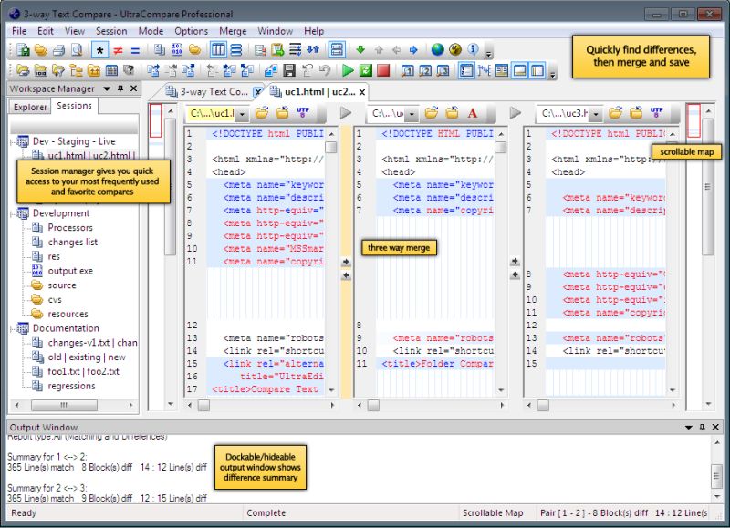The image size is (730, 528).
Task: Click the table grid icon in second toolbar
Action: pos(111,71)
